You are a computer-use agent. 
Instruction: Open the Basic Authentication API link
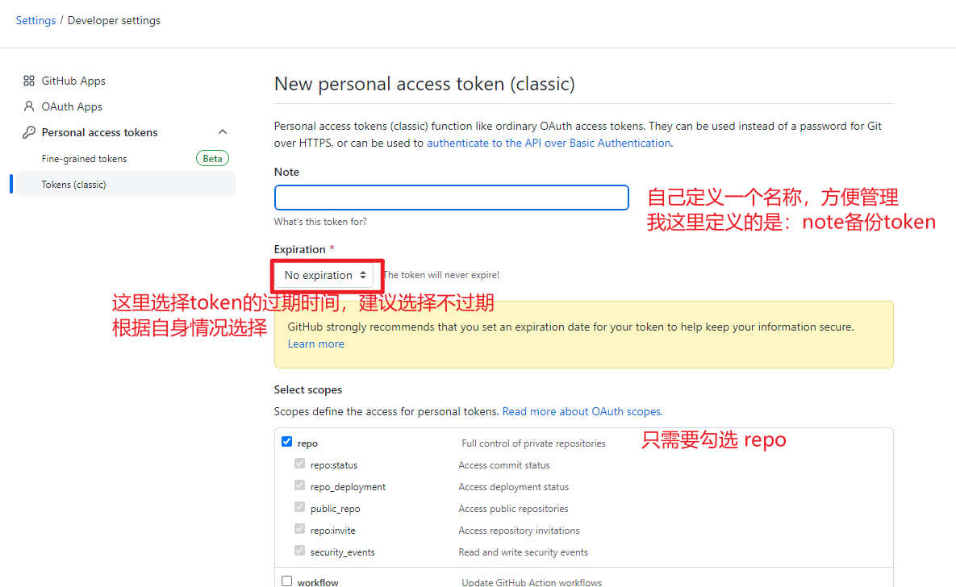click(549, 143)
